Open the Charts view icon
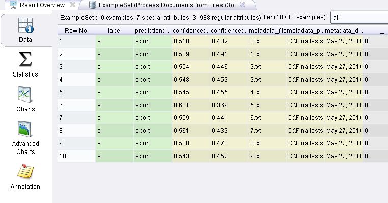Image resolution: width=388 pixels, height=203 pixels. click(x=24, y=94)
